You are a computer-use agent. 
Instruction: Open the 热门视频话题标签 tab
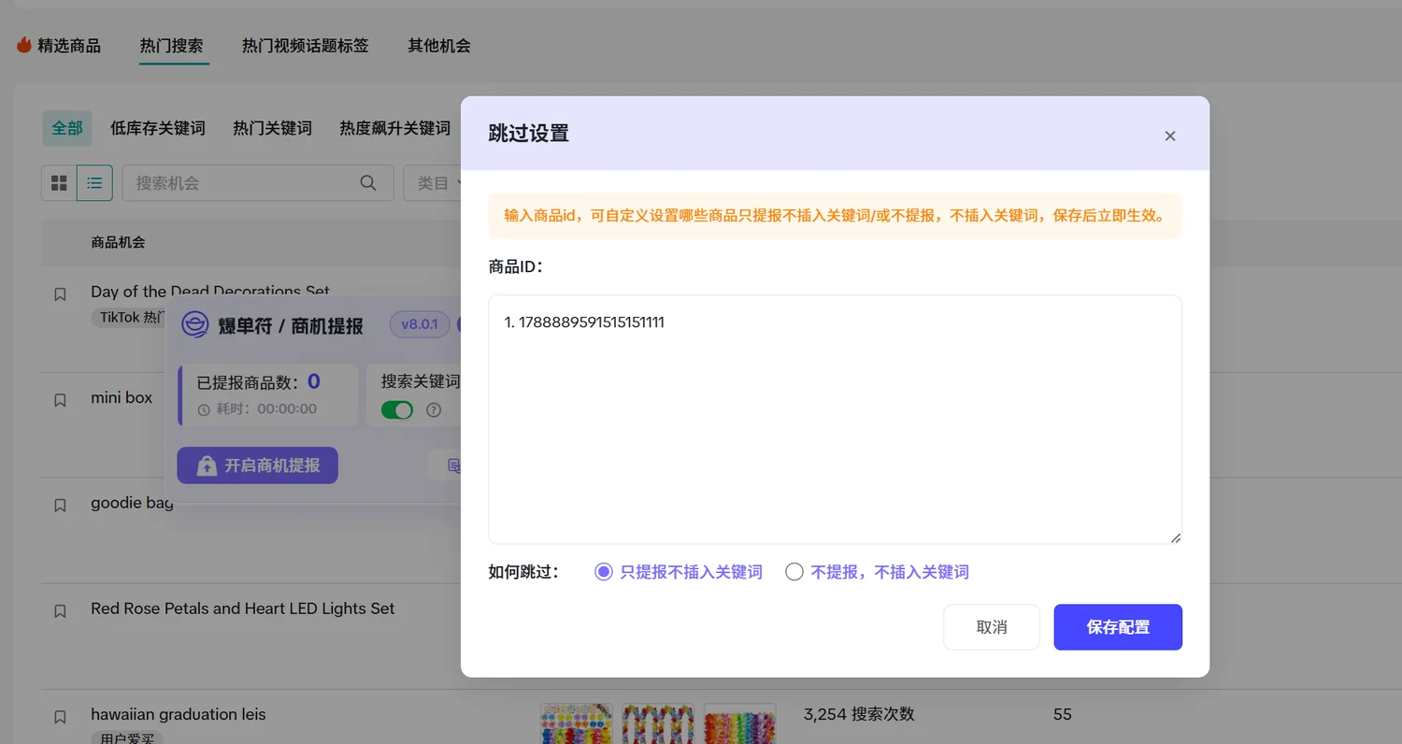click(306, 45)
